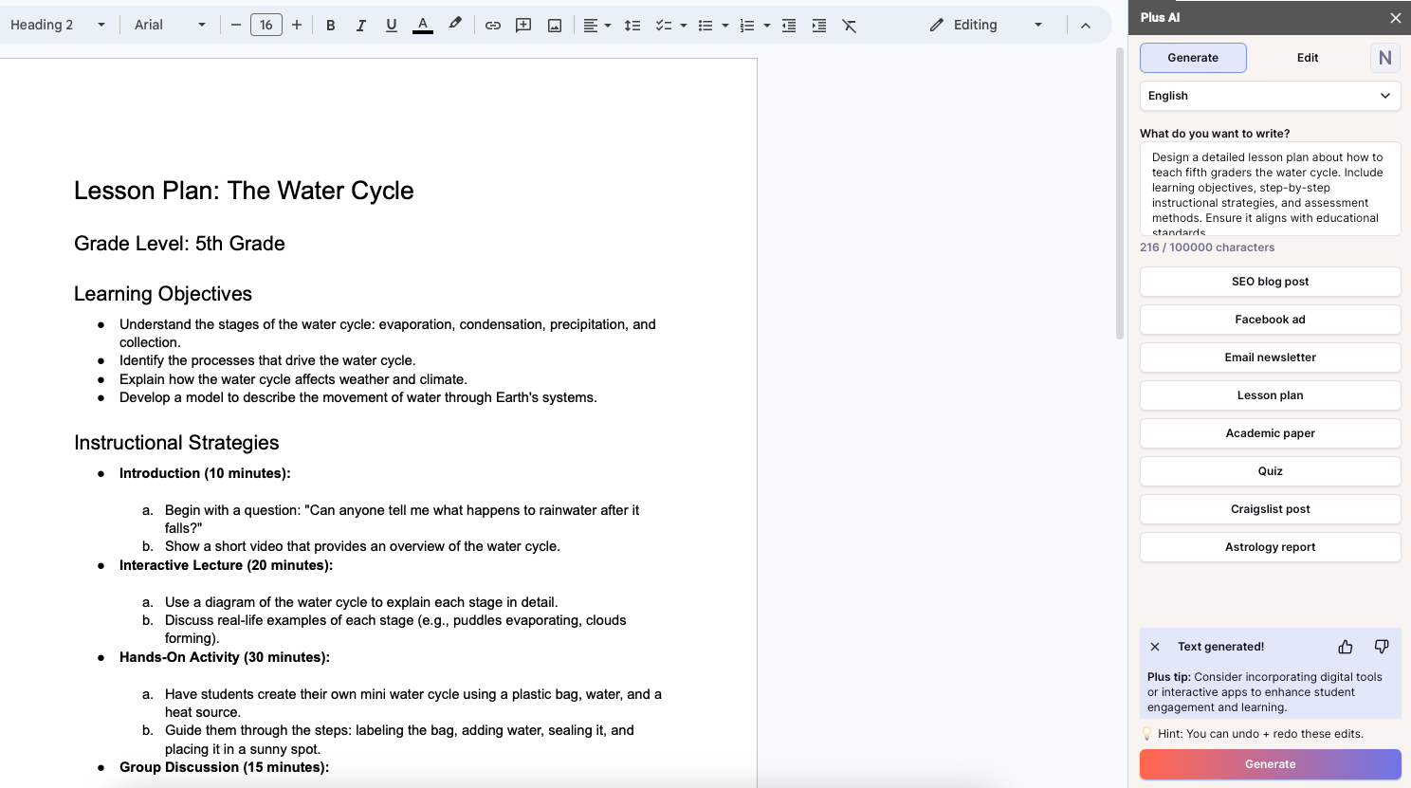The width and height of the screenshot is (1411, 788).
Task: Close the Plus AI side panel
Action: (x=1395, y=18)
